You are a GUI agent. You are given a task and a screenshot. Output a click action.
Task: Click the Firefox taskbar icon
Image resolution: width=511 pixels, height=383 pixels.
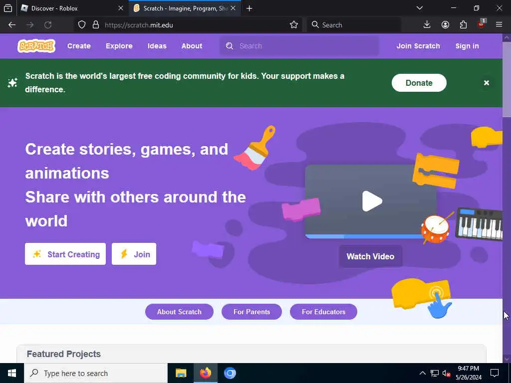point(205,373)
